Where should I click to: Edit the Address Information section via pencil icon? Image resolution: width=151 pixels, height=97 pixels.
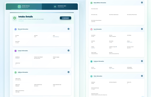(x=68, y=72)
